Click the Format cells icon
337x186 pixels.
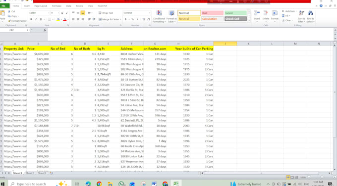click(x=275, y=13)
